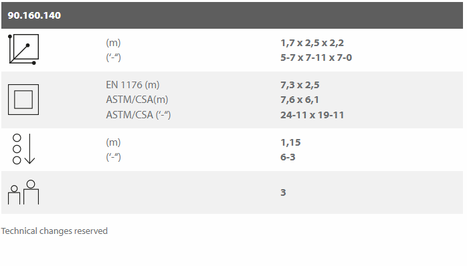The width and height of the screenshot is (467, 266).
Task: Click the value 24-11 x 19-11
Action: [312, 115]
